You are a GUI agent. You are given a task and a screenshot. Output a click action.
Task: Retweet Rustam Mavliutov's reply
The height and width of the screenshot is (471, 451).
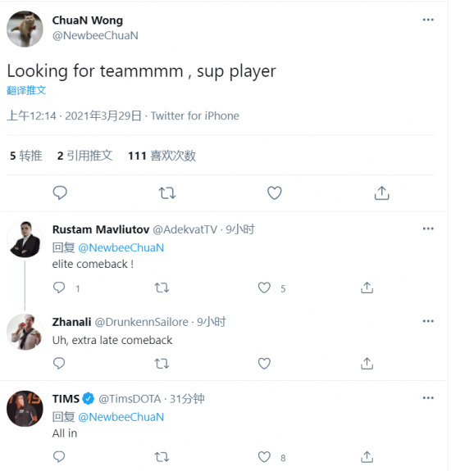click(x=162, y=288)
